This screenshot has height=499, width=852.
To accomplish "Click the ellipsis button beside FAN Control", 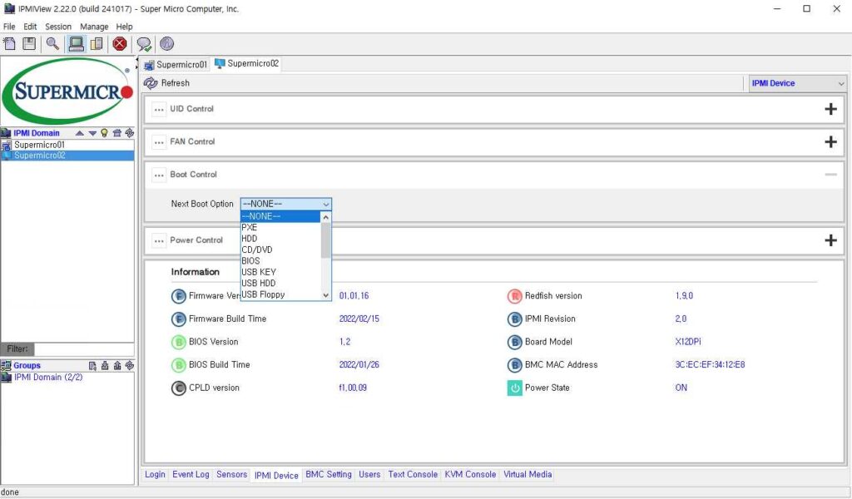I will [x=159, y=142].
